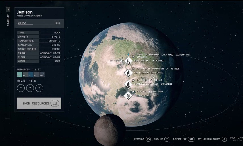
Task: Click the Surface Map label
Action: (x=179, y=139)
